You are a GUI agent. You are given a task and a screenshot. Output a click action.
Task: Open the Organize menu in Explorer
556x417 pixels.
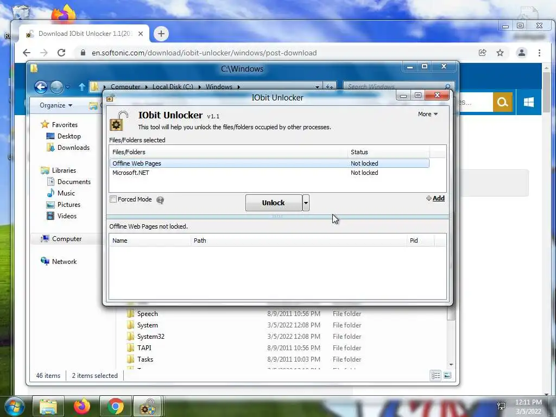(56, 105)
